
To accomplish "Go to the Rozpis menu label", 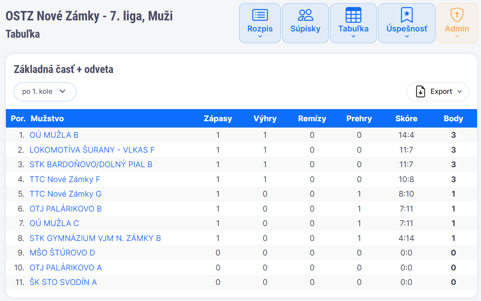I will tap(260, 29).
